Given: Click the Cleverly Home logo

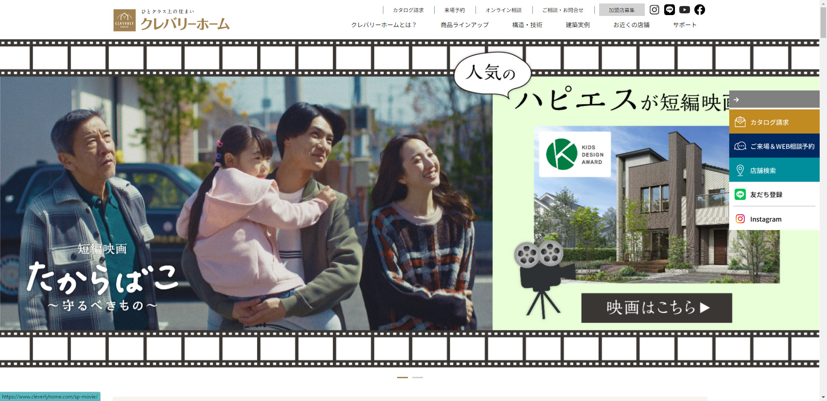Looking at the screenshot, I should click(171, 20).
